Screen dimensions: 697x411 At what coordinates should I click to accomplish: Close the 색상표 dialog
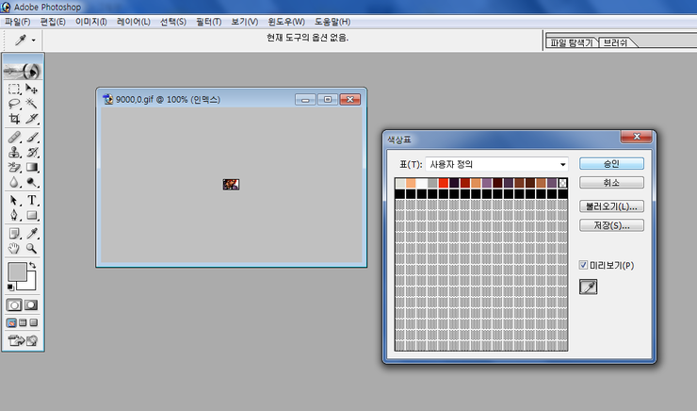tap(637, 137)
